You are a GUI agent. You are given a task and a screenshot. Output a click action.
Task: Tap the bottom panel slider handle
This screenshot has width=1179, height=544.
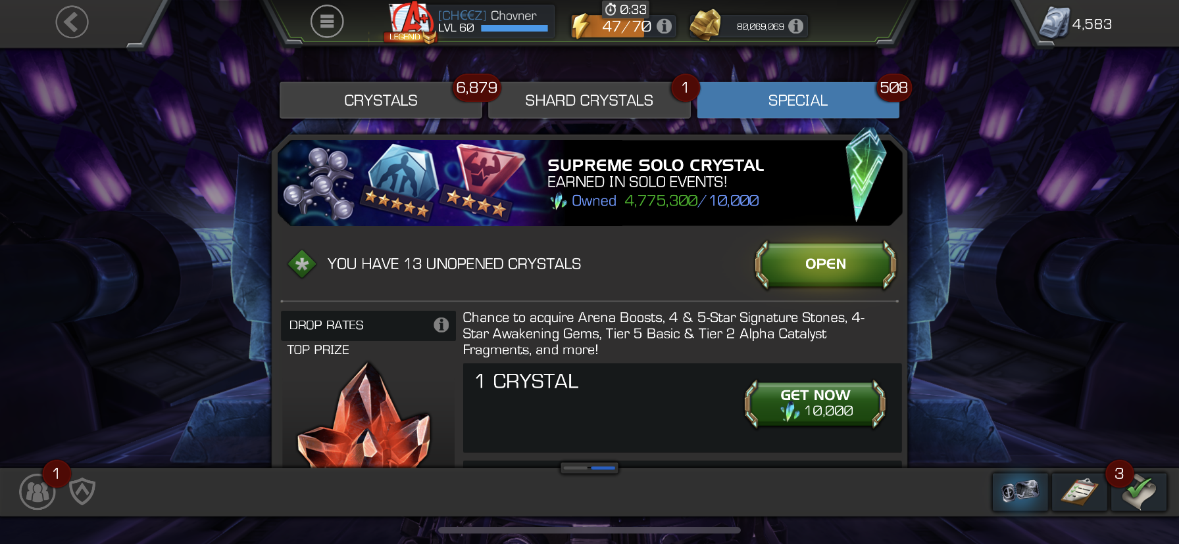pos(589,468)
